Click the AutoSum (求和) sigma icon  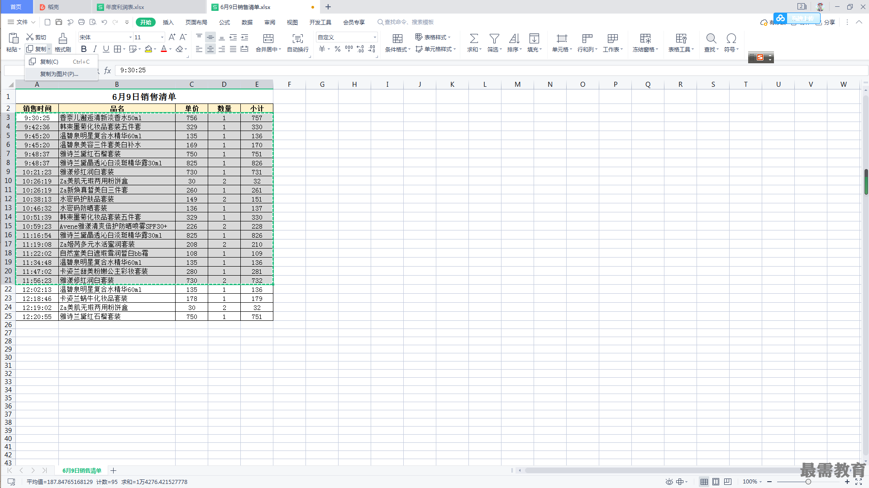pyautogui.click(x=474, y=38)
